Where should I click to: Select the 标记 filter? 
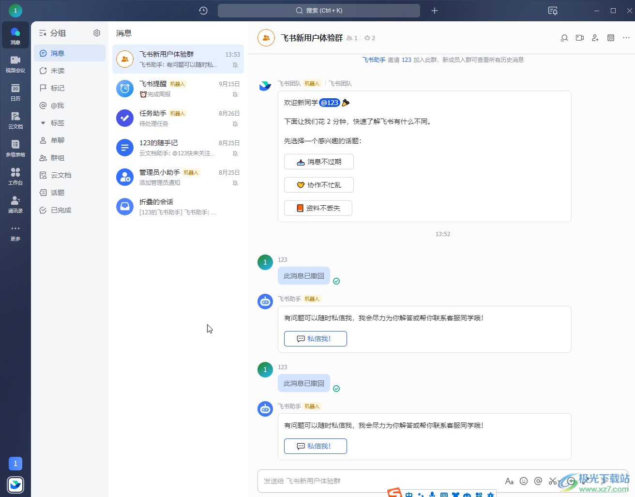click(70, 88)
